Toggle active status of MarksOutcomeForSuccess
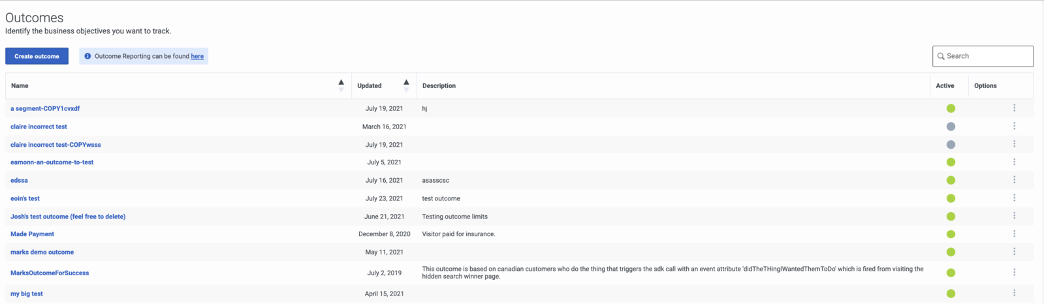1044x304 pixels. [x=951, y=273]
